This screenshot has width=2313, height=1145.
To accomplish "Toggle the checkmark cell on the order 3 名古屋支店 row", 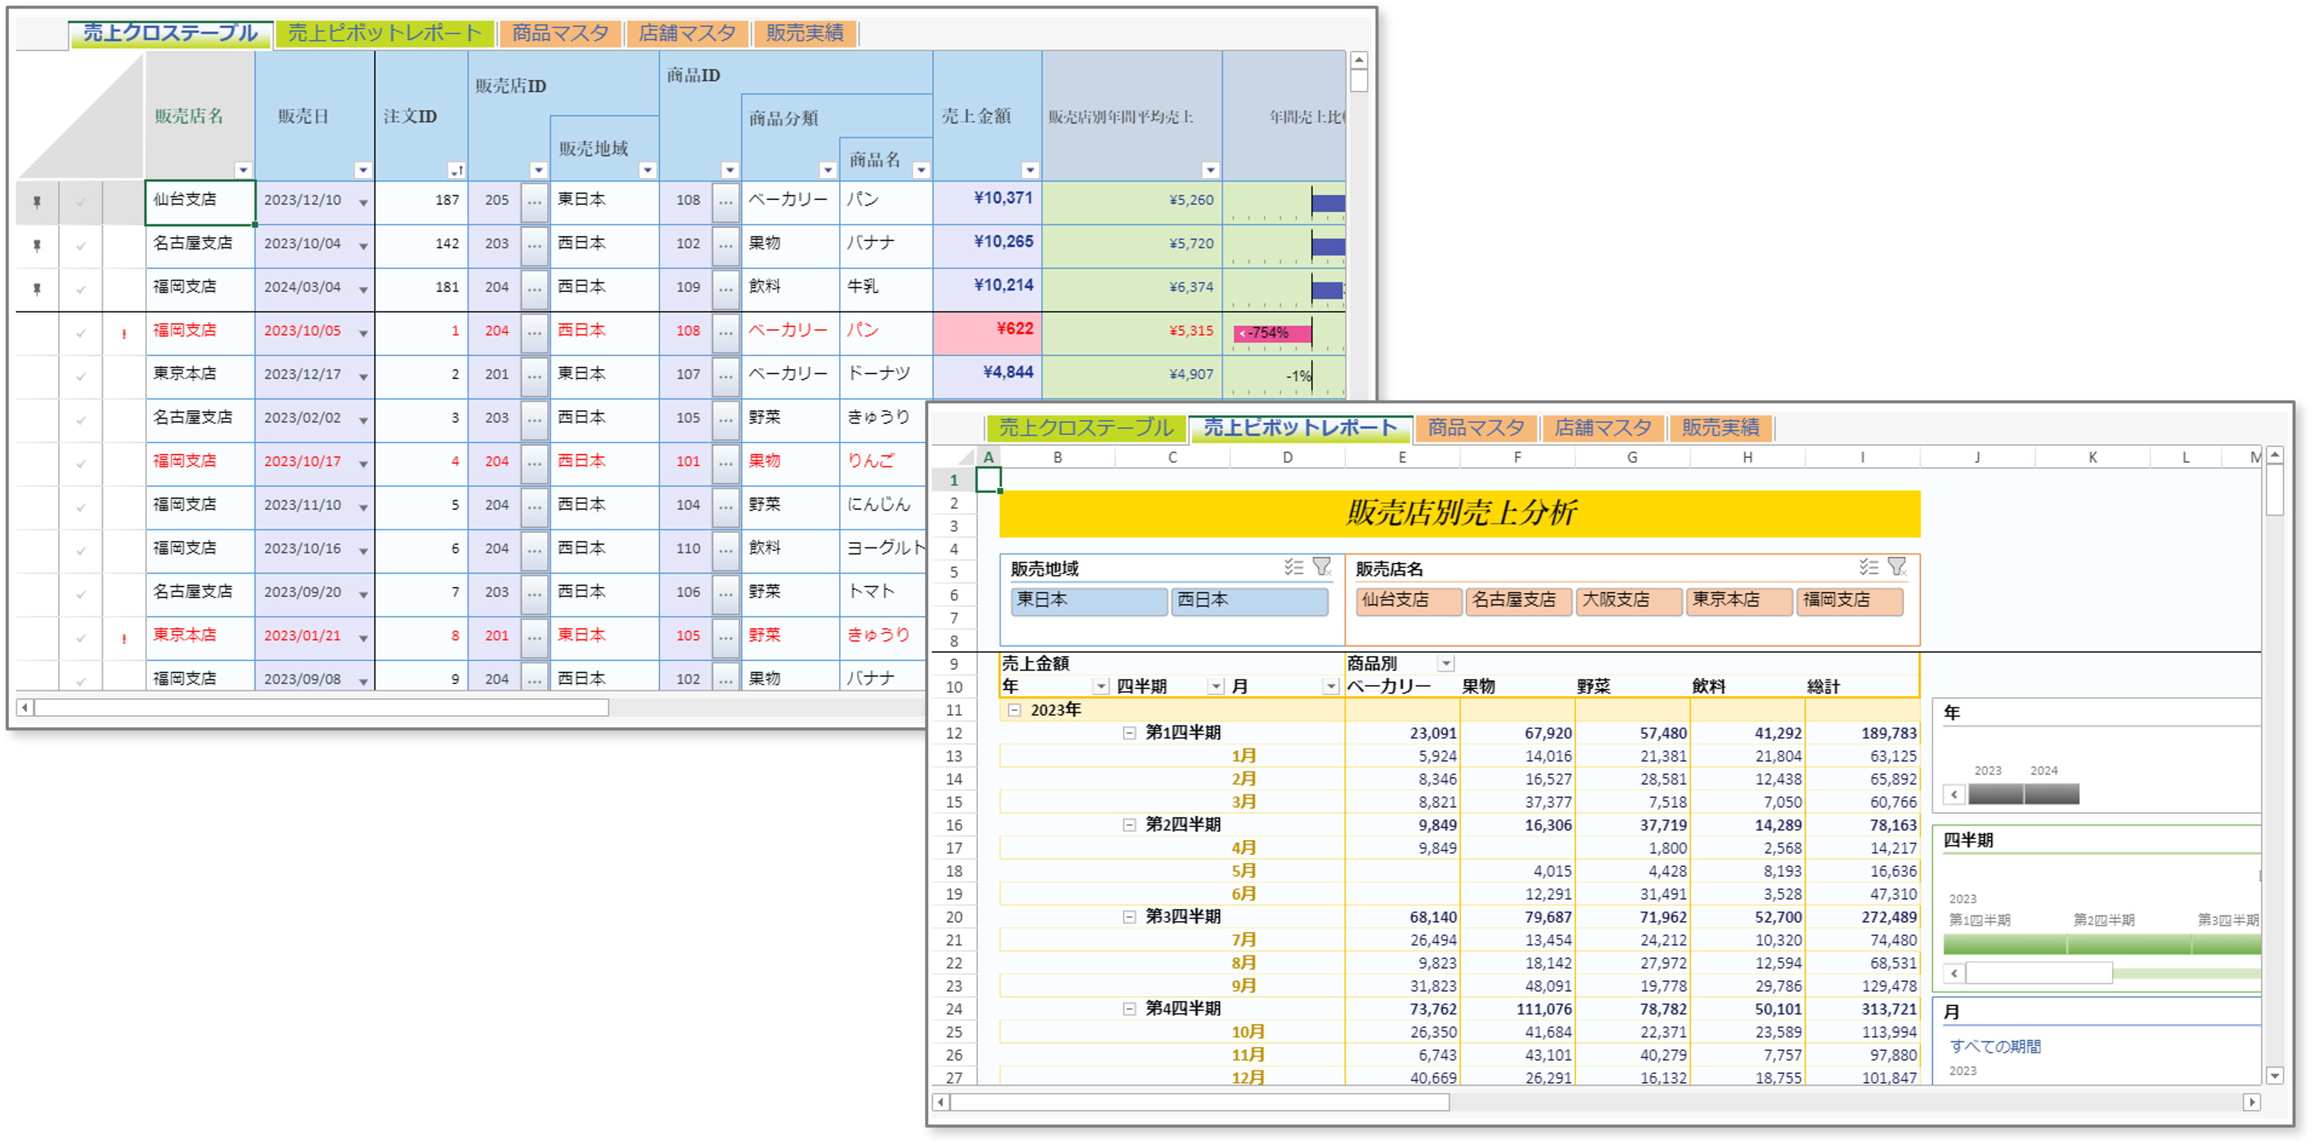I will pos(81,420).
